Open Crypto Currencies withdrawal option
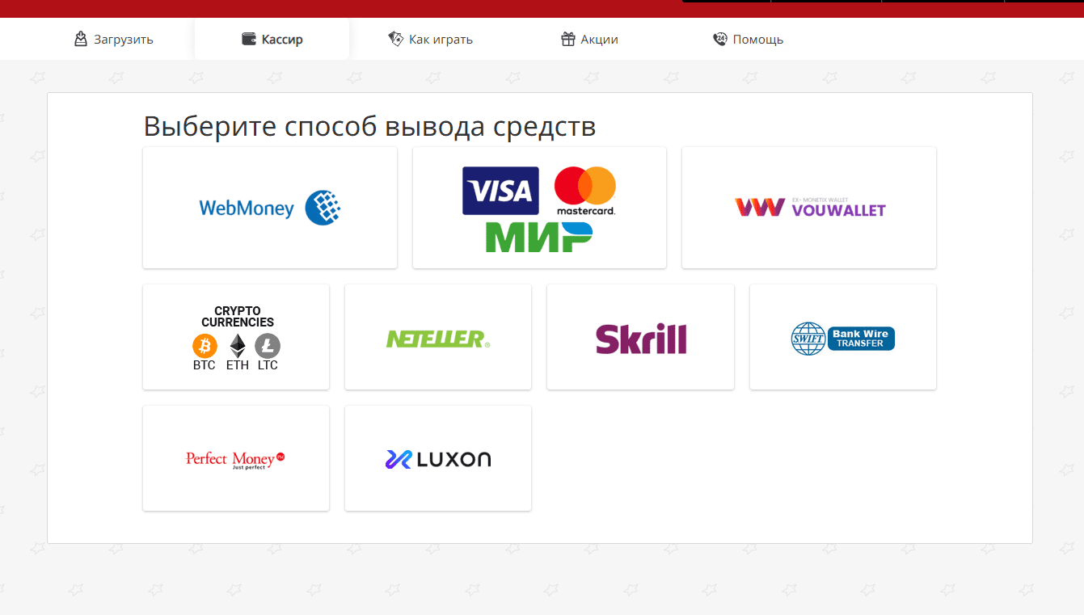 (236, 337)
